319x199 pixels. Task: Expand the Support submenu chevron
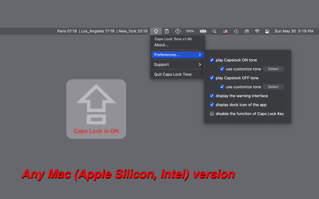[200, 64]
